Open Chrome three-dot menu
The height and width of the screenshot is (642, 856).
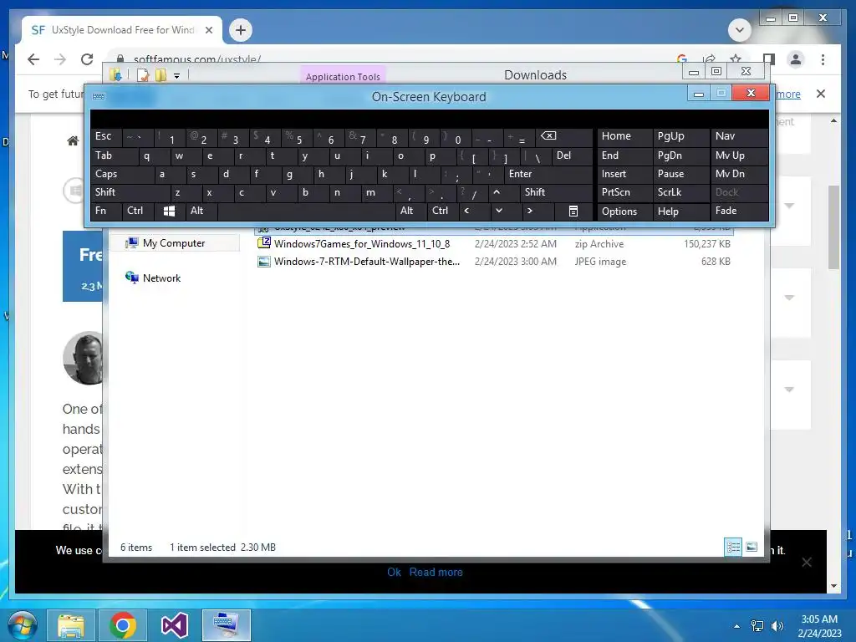coord(823,59)
